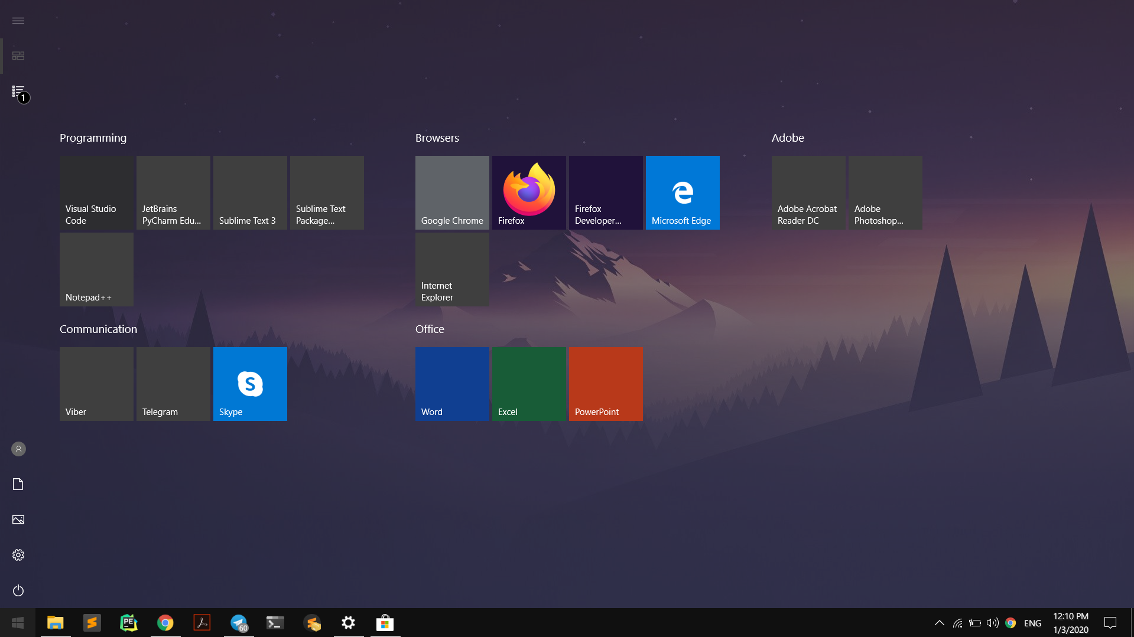1134x637 pixels.
Task: Launch the Microsoft Edge tile
Action: click(x=683, y=192)
